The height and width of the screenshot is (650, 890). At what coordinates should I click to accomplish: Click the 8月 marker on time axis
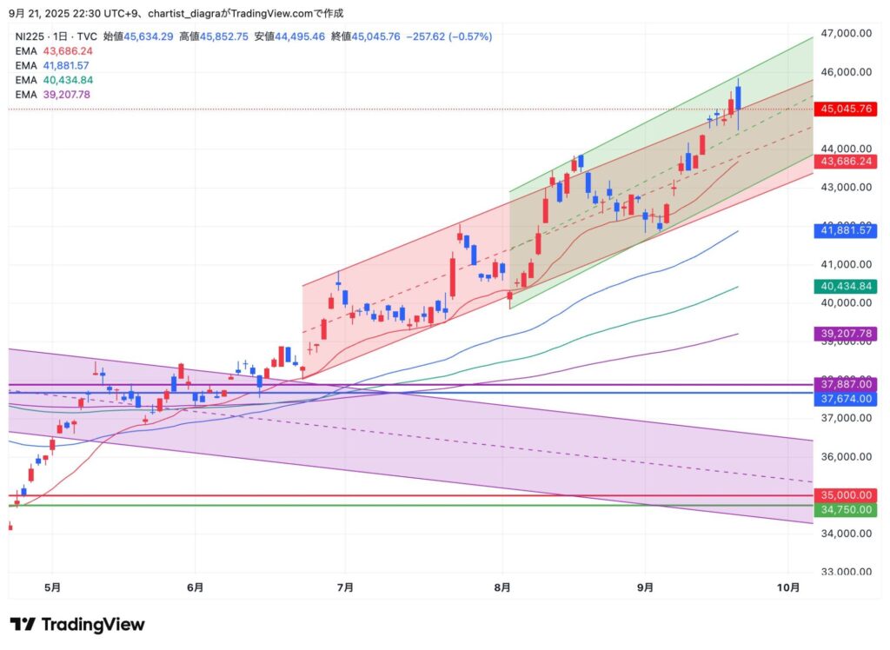point(503,588)
